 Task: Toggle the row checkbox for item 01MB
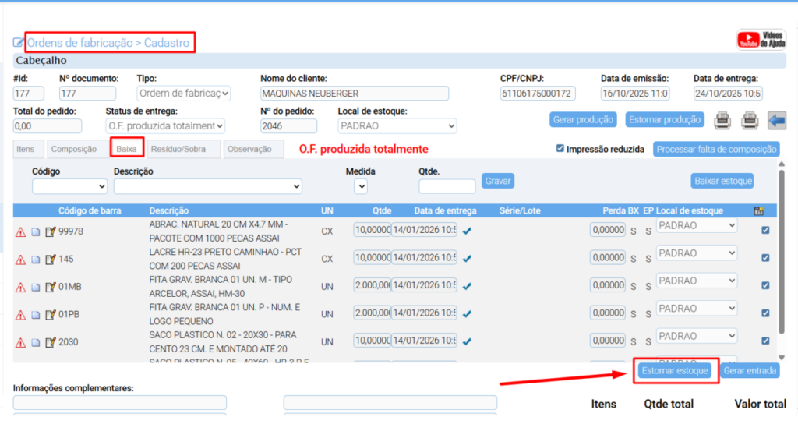tap(765, 285)
